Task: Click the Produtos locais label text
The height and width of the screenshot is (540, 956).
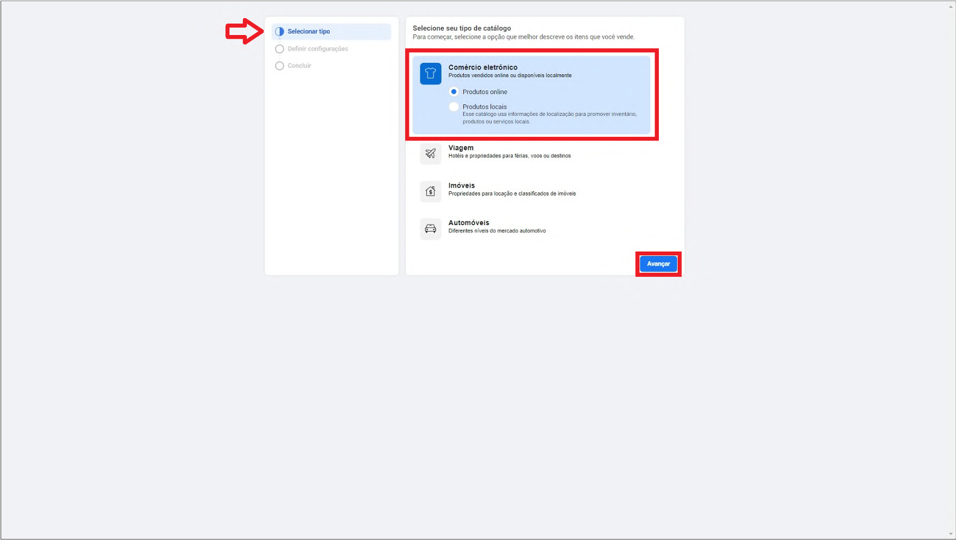Action: point(484,107)
